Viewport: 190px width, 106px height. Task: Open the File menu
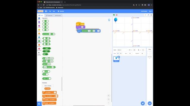[x=50, y=11]
